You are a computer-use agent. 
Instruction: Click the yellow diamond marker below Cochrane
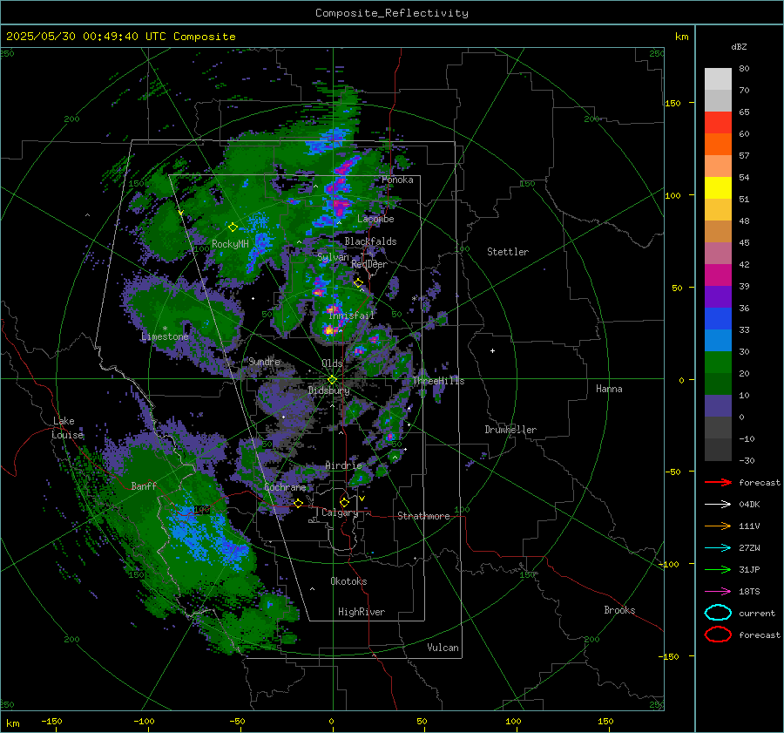(x=298, y=504)
